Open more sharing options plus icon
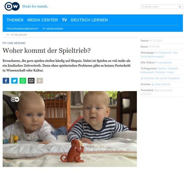Screen dimensions: 185x171 click(x=40, y=81)
